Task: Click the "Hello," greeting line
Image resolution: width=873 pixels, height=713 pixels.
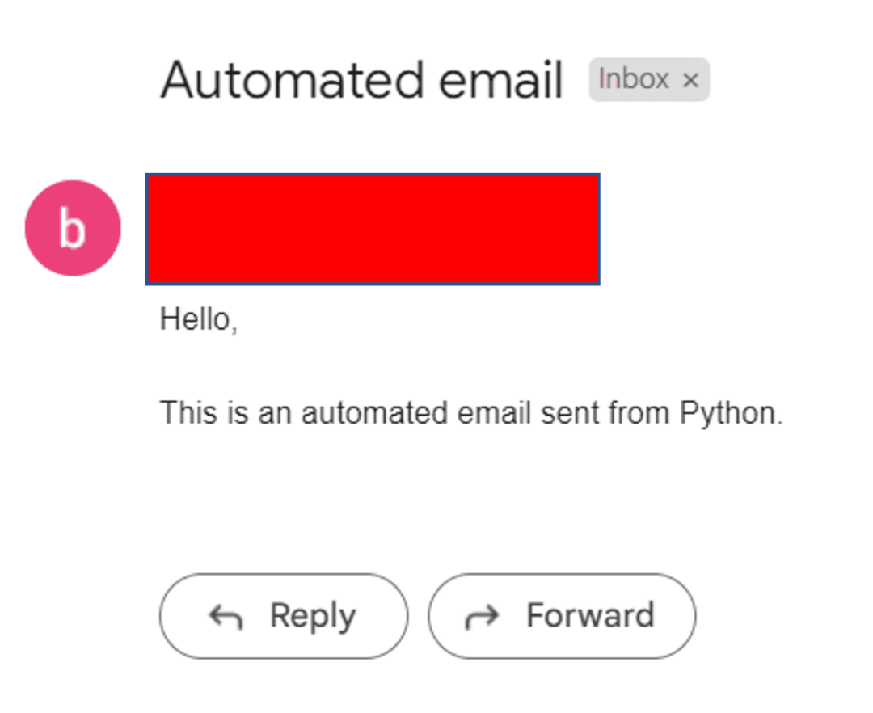Action: pos(199,319)
